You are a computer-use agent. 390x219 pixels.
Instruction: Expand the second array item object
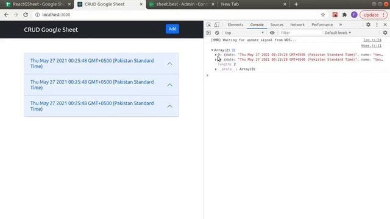tap(216, 60)
